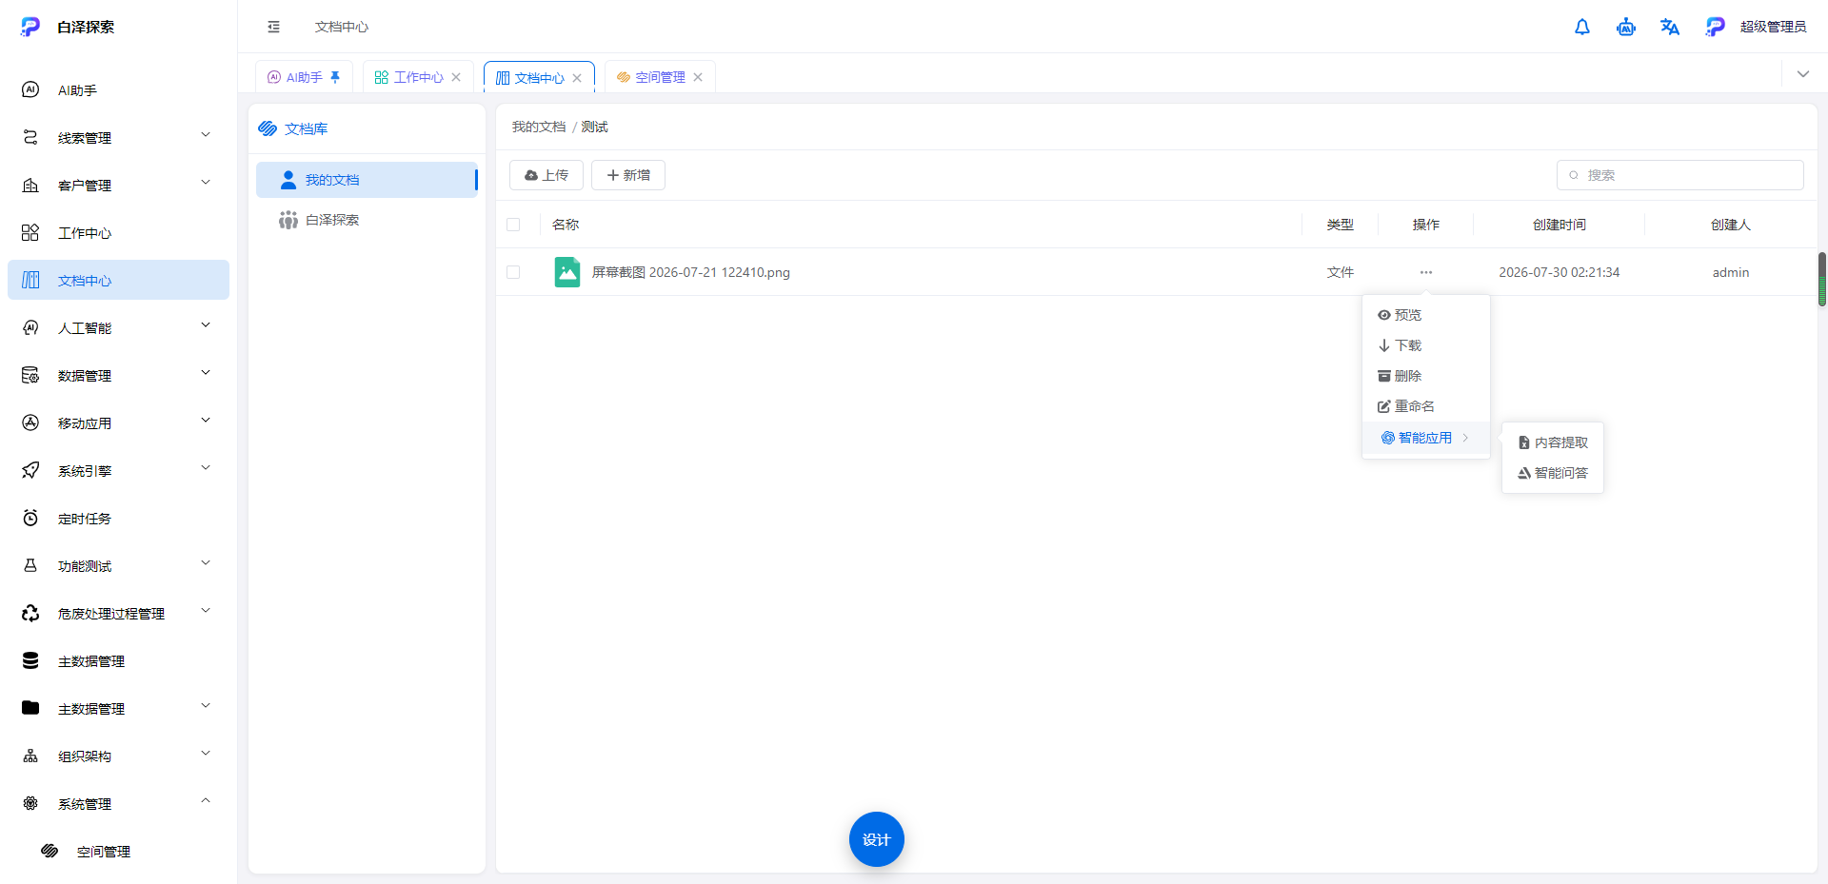Pin icon on AI助手 tab
The height and width of the screenshot is (884, 1828).
[x=335, y=77]
